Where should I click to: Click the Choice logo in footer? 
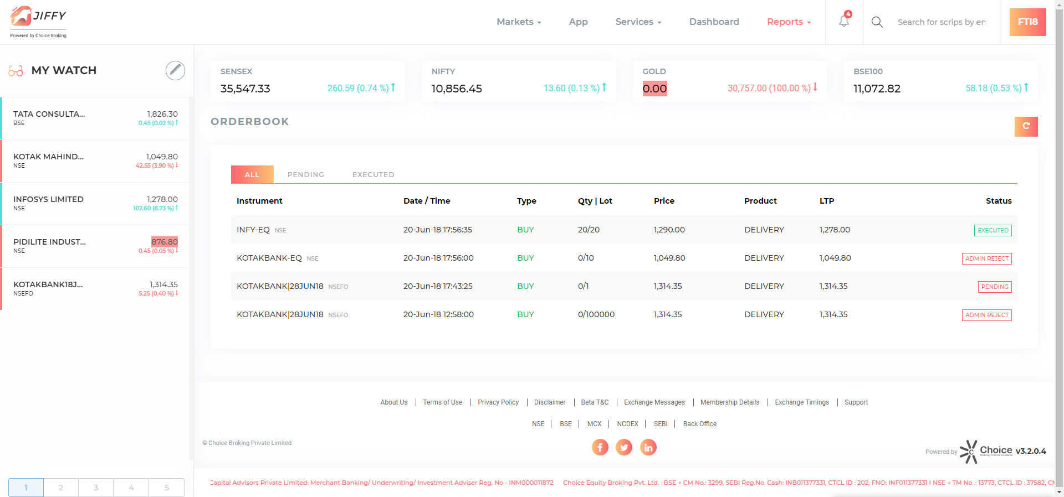click(986, 451)
